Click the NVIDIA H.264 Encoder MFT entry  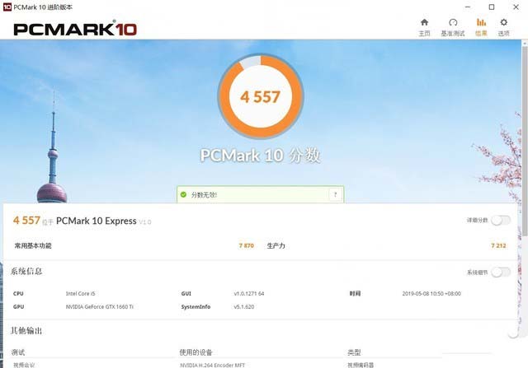click(213, 365)
